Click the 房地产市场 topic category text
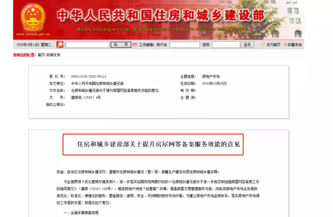 [x=211, y=76]
